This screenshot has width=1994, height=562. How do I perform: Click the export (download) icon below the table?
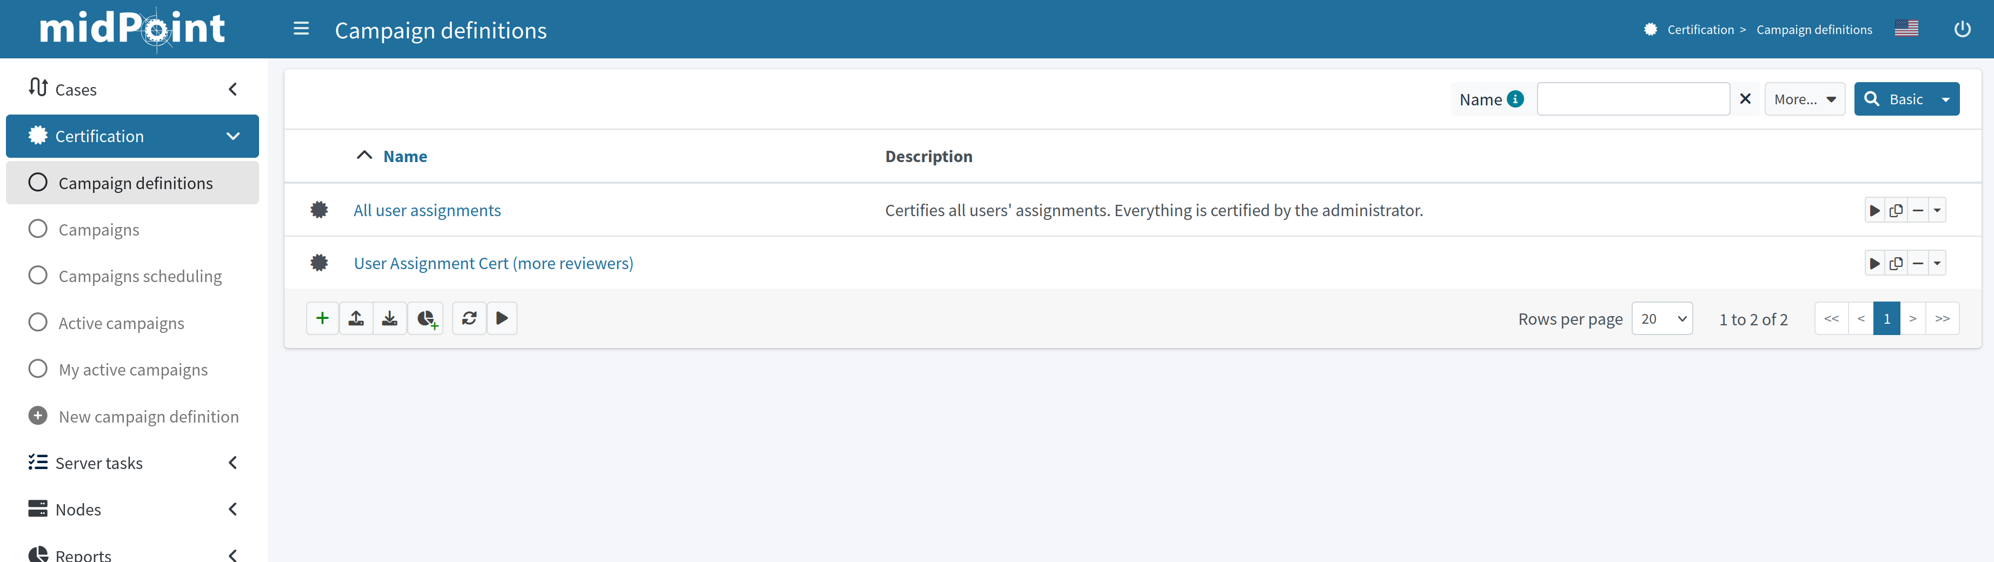[x=390, y=318]
